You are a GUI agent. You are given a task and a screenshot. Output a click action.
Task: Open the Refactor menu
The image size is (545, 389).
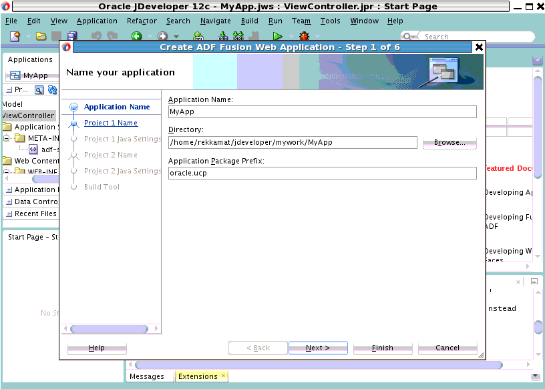(142, 21)
